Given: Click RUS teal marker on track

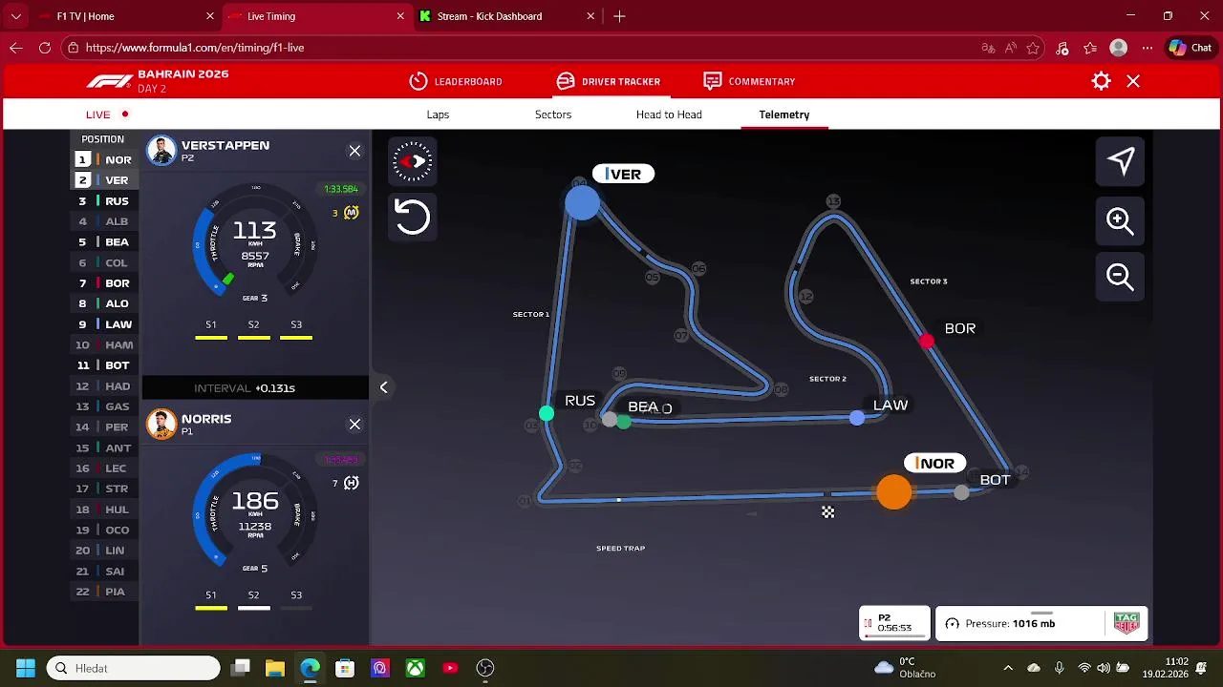Looking at the screenshot, I should (x=546, y=413).
